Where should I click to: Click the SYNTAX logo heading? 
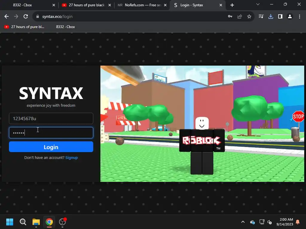51,93
